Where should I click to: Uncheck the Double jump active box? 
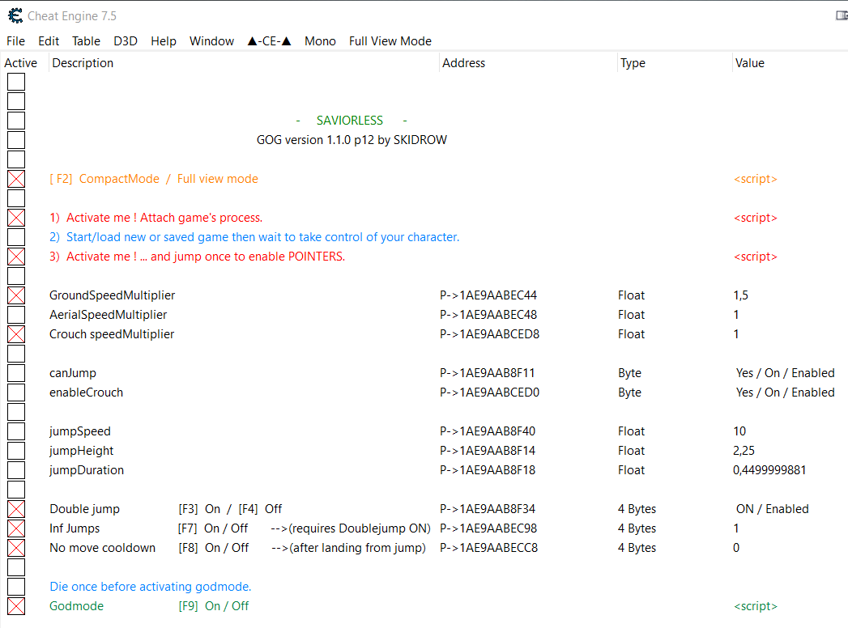tap(16, 509)
